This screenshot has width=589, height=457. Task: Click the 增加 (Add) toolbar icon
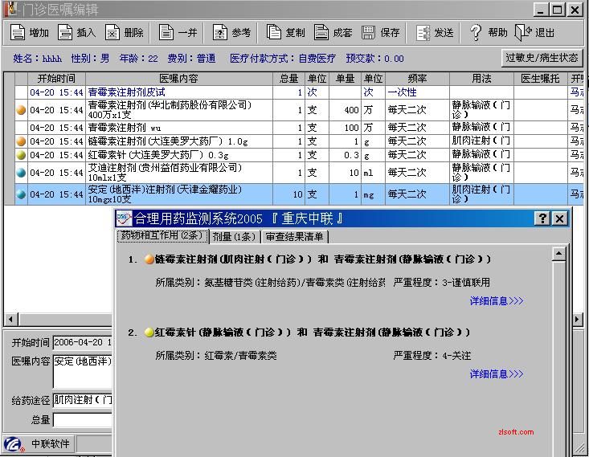[x=18, y=33]
